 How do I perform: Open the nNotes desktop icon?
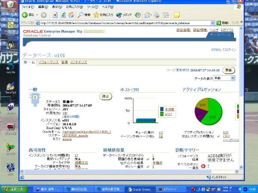[11, 109]
